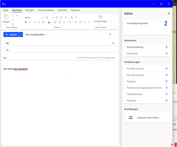
Task: Toggle Problematische geopolitische checkmark
Action: pyautogui.click(x=166, y=88)
